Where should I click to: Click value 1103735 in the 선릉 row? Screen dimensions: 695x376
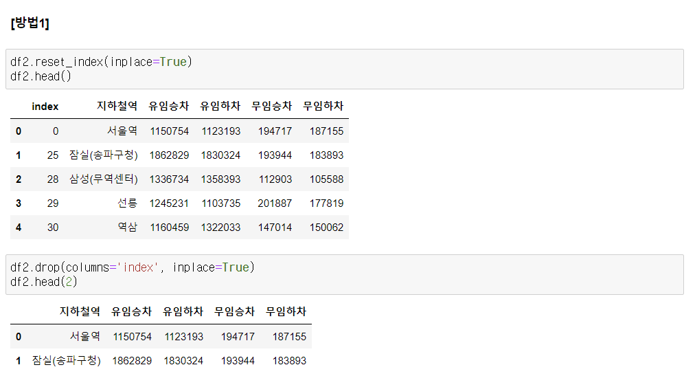click(220, 203)
